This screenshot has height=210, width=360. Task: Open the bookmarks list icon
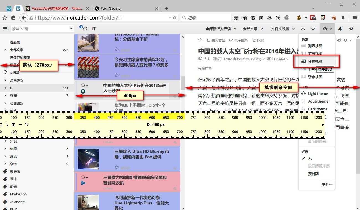coord(13,18)
